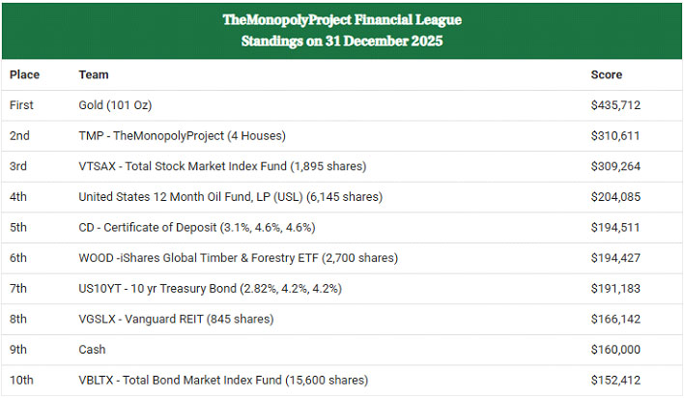Click the TheMonopolyProject Financial League title

[342, 19]
